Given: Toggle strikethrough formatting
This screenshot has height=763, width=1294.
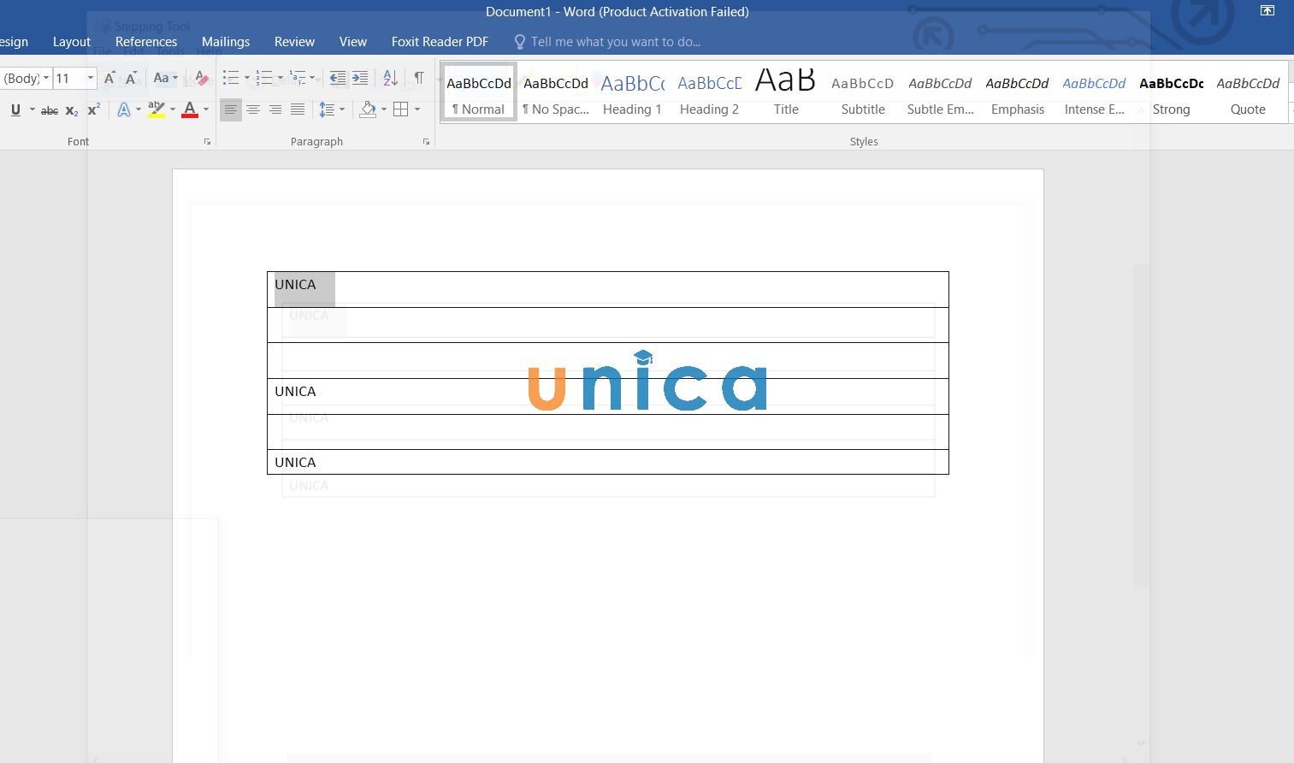Looking at the screenshot, I should pos(50,109).
